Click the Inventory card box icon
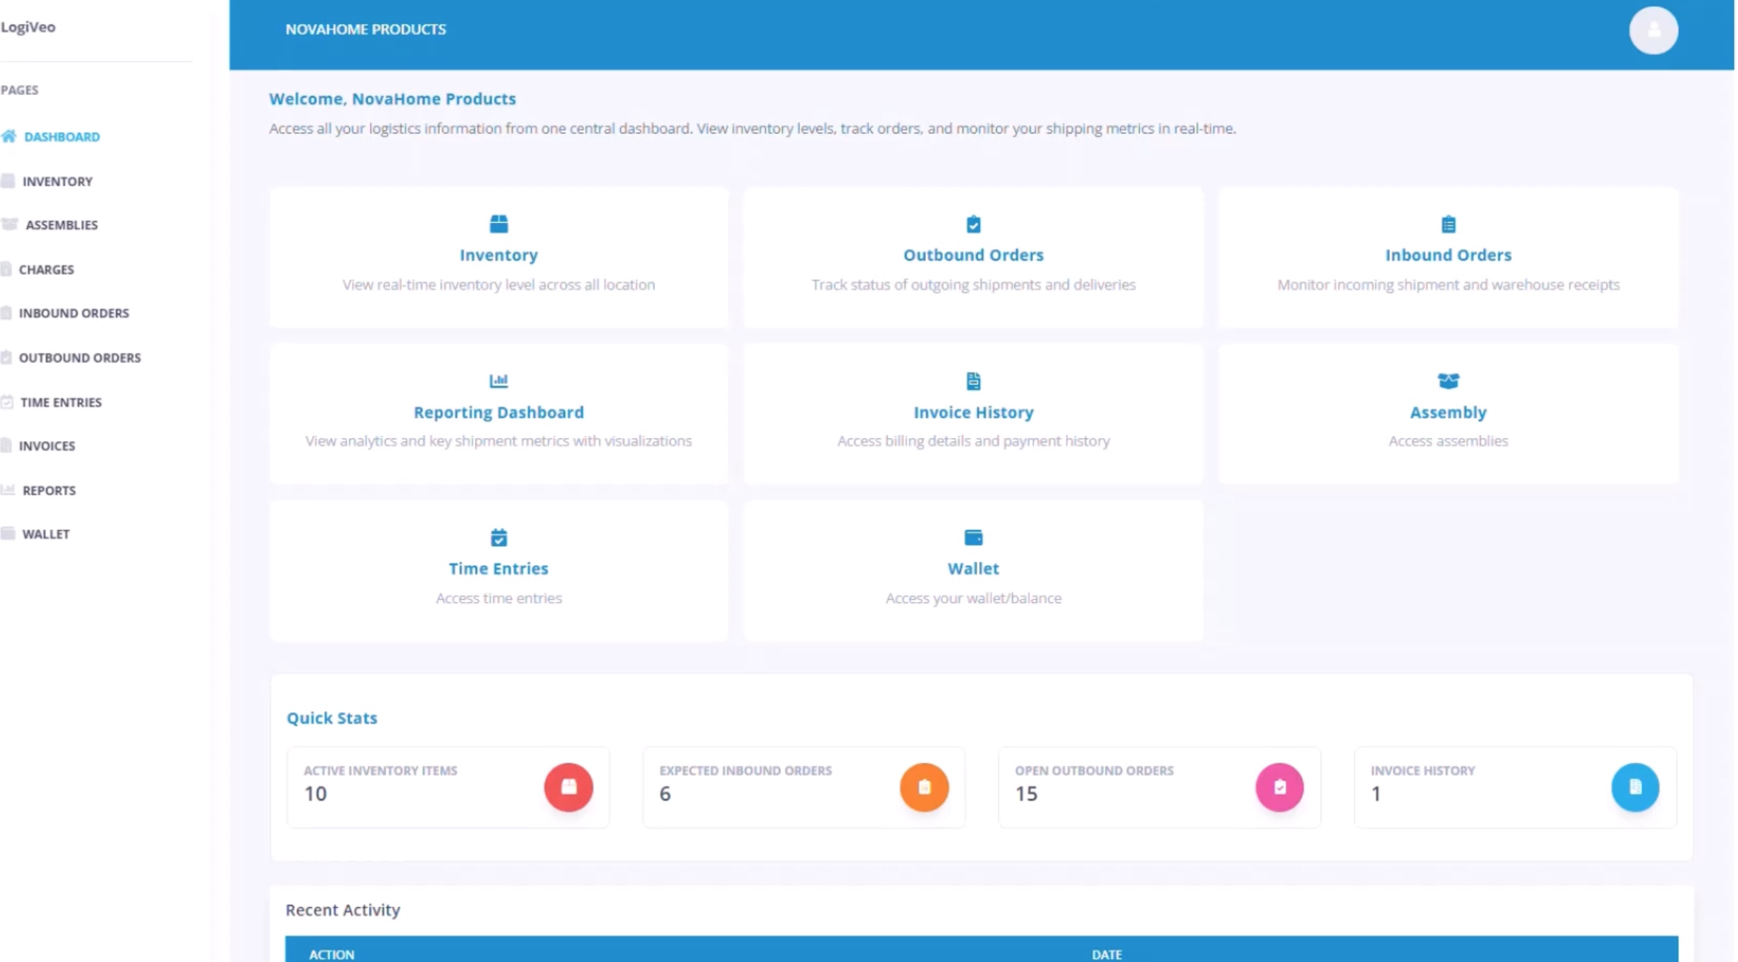 tap(498, 223)
